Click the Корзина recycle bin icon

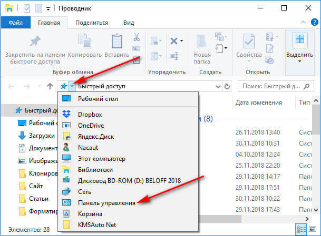point(66,214)
